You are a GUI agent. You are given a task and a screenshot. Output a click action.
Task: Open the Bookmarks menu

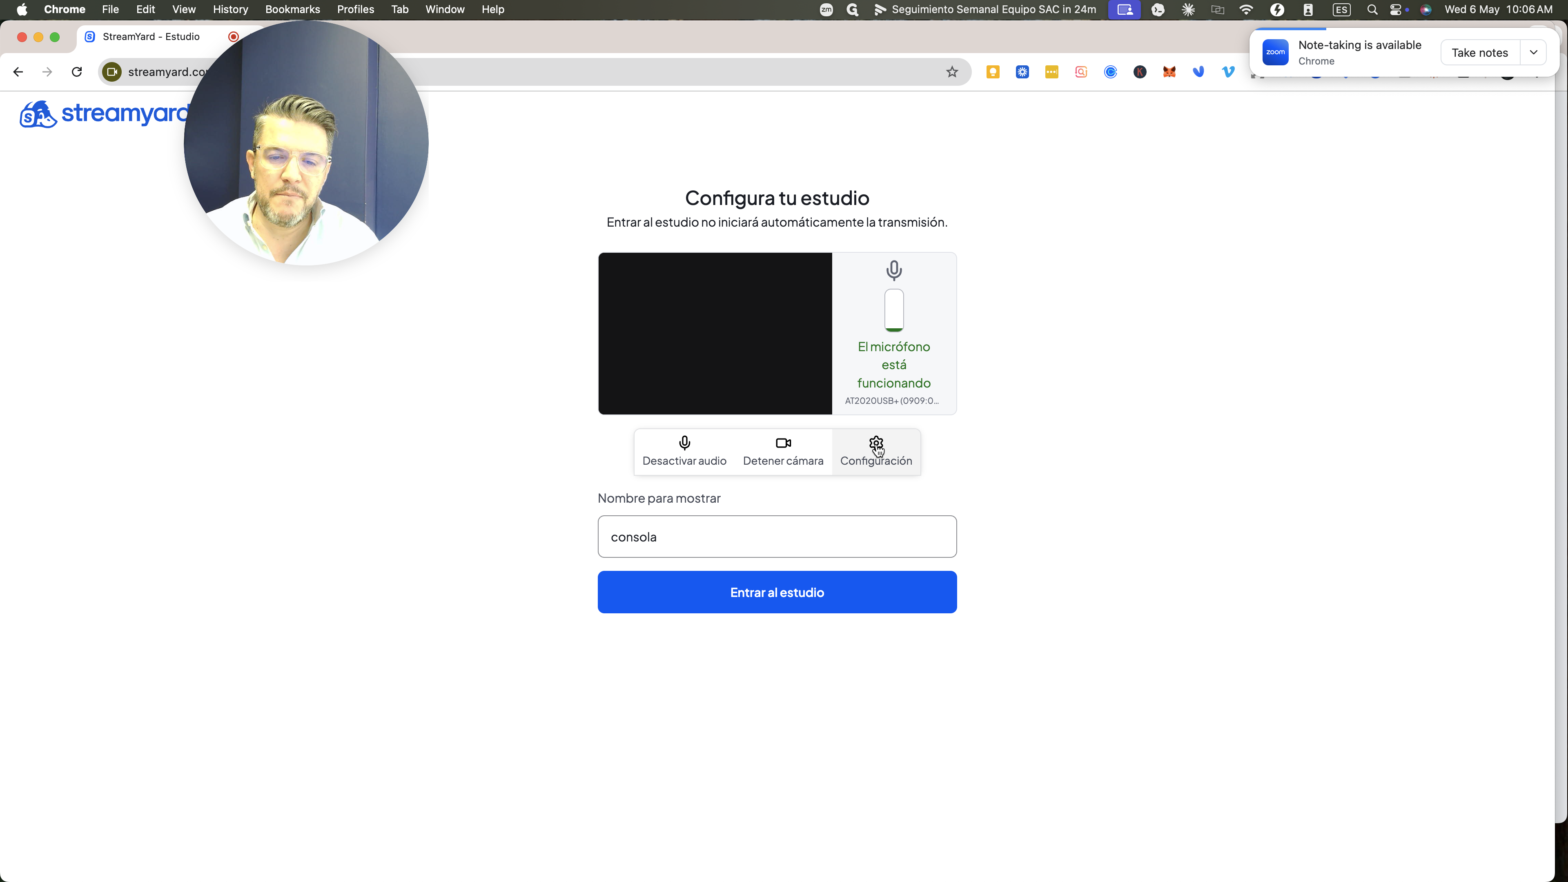click(x=292, y=10)
